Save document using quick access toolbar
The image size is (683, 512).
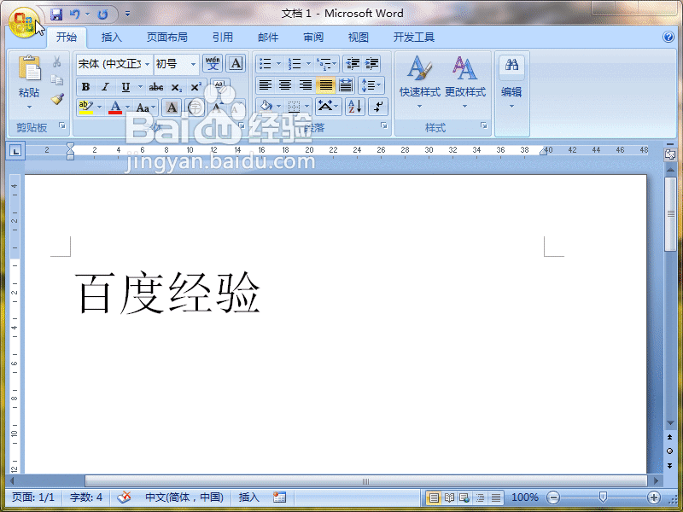pyautogui.click(x=56, y=15)
